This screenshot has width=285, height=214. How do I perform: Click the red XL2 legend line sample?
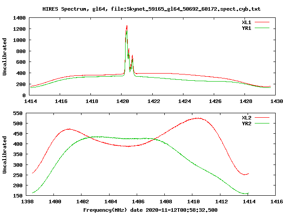coord(262,118)
